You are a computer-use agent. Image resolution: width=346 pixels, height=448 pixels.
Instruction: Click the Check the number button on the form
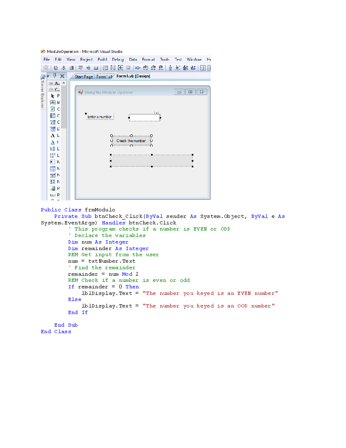pos(131,141)
